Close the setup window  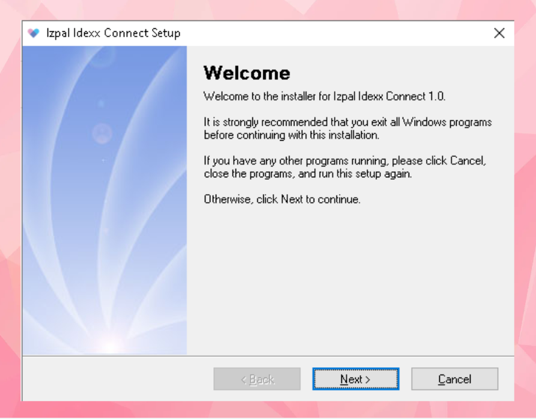pyautogui.click(x=499, y=33)
